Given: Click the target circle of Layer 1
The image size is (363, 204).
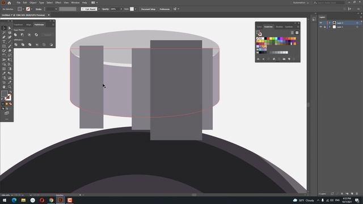Looking at the screenshot, I should point(357,27).
